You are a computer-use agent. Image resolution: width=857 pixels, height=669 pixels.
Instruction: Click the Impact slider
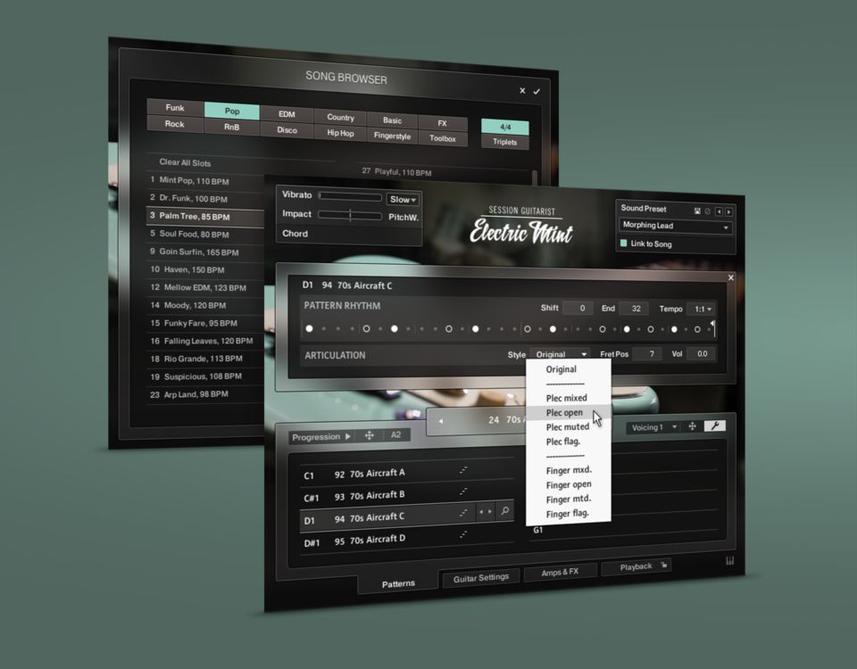(350, 215)
